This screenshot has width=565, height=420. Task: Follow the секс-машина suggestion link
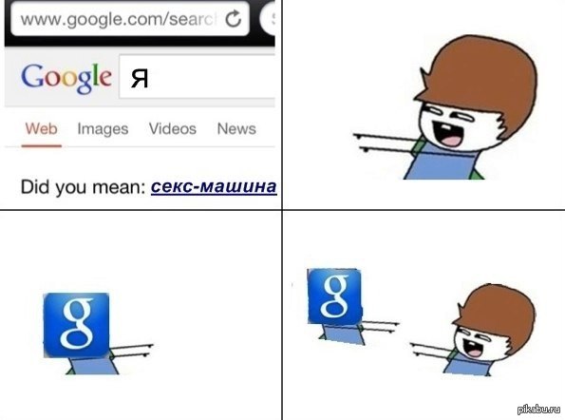pyautogui.click(x=214, y=187)
